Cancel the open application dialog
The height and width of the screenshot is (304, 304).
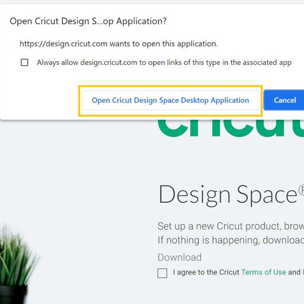pos(284,100)
